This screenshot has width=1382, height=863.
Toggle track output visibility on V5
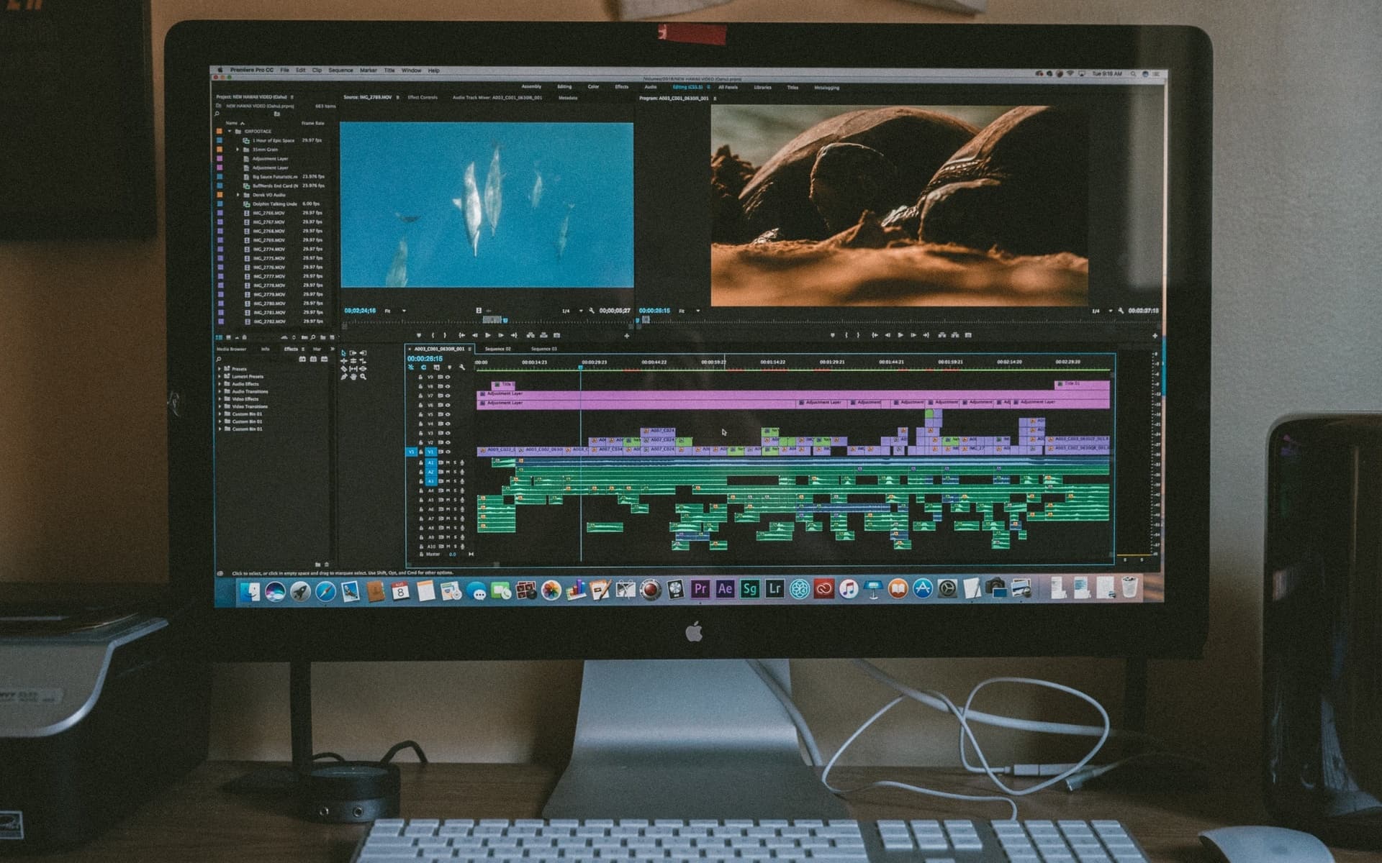pyautogui.click(x=447, y=415)
